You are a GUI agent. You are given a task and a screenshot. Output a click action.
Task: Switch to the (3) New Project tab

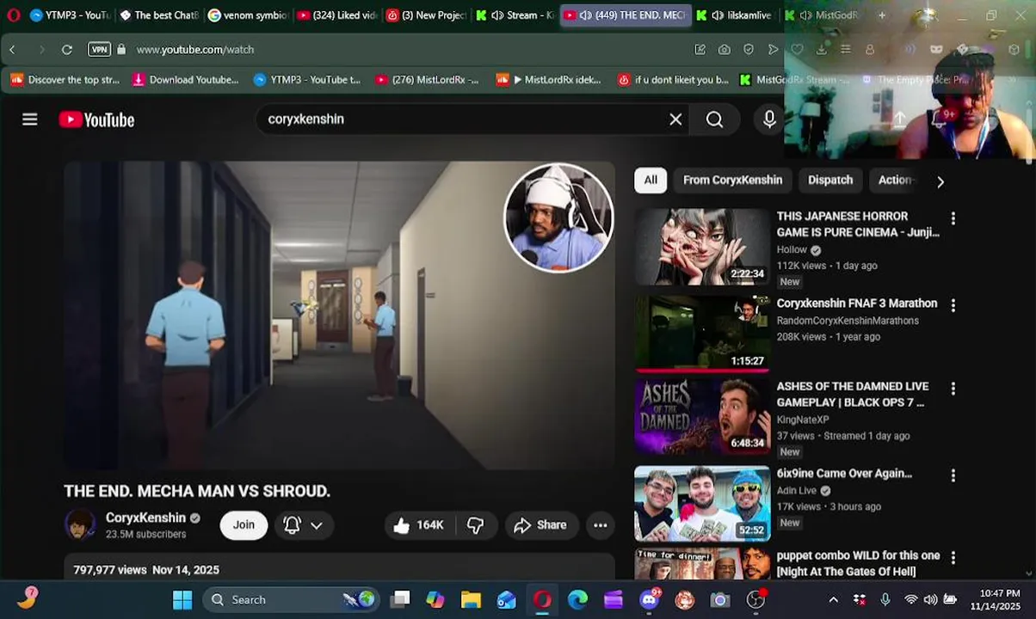coord(427,15)
